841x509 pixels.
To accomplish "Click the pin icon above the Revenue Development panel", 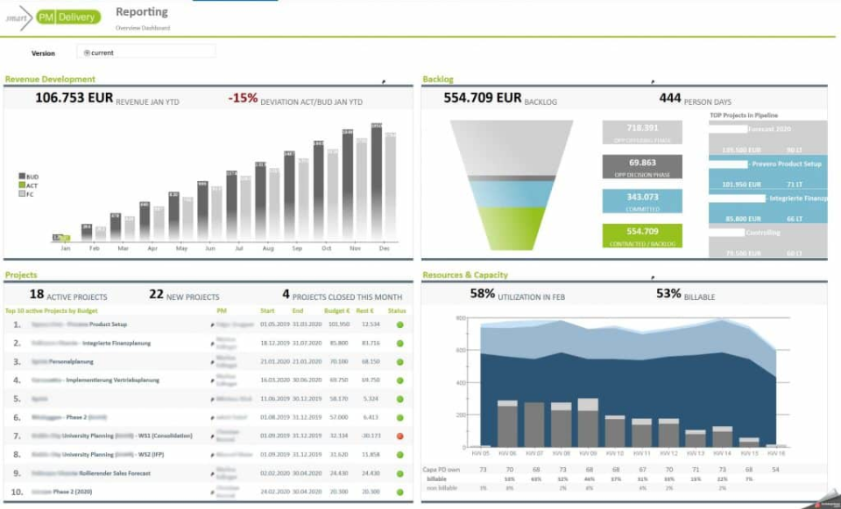I will point(384,82).
